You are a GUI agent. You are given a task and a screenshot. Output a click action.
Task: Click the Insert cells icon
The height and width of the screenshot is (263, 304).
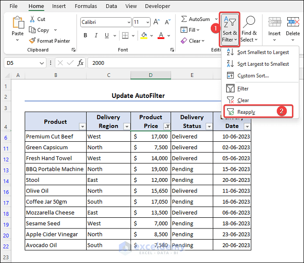(274, 22)
